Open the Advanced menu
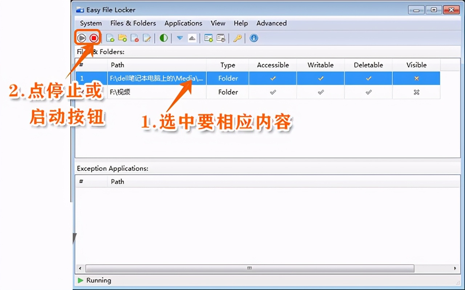Screen dimensions: 465x290 [x=271, y=23]
